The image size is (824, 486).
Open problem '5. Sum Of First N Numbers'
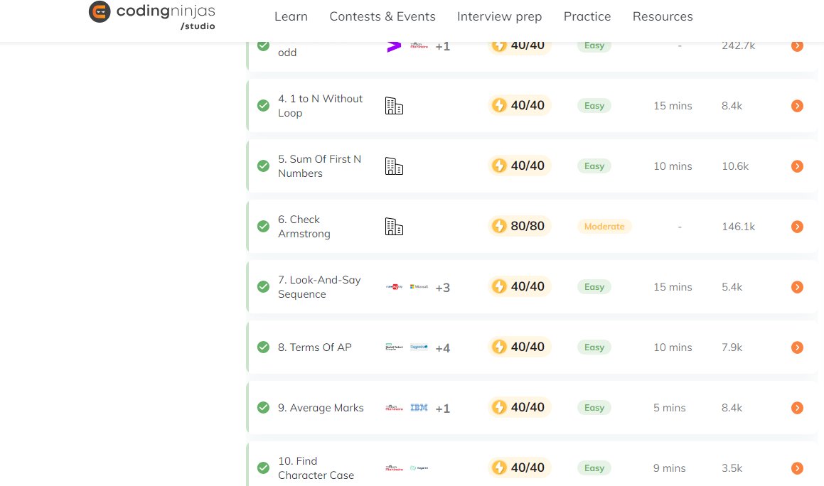(x=319, y=166)
